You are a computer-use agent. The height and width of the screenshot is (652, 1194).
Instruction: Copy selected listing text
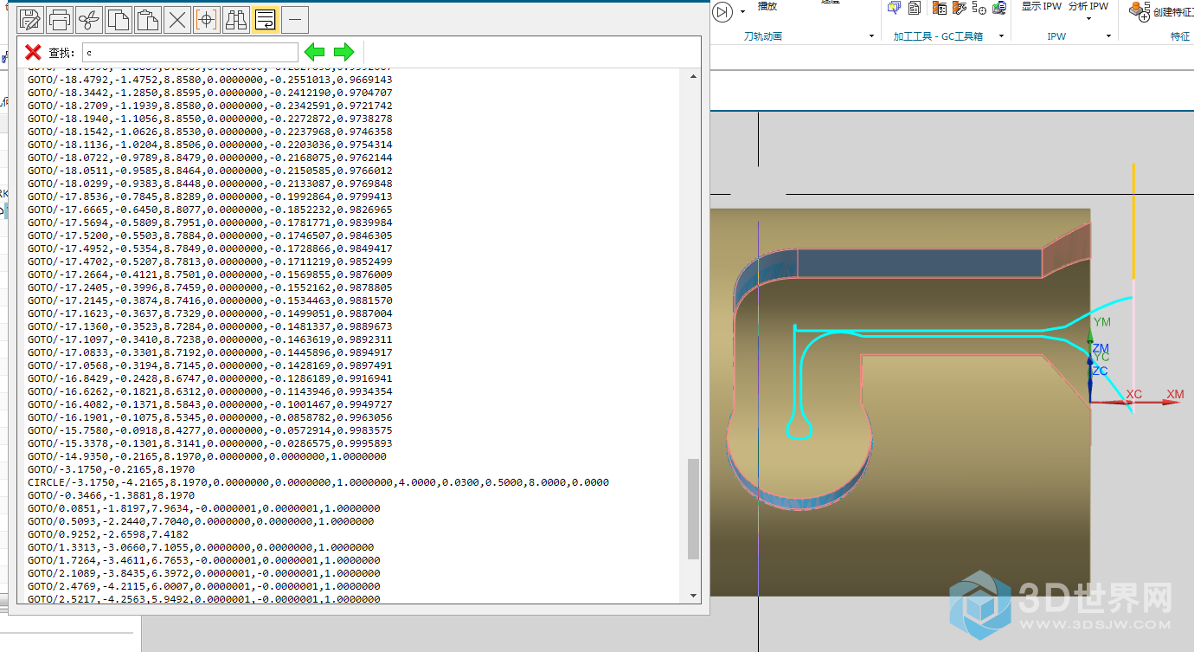(x=119, y=19)
